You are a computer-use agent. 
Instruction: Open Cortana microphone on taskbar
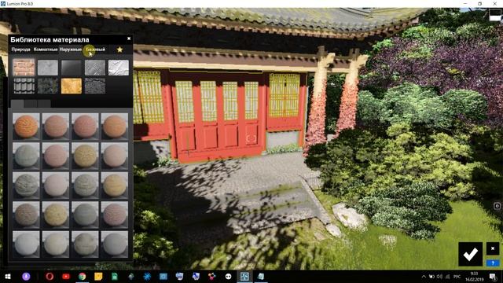point(26,277)
